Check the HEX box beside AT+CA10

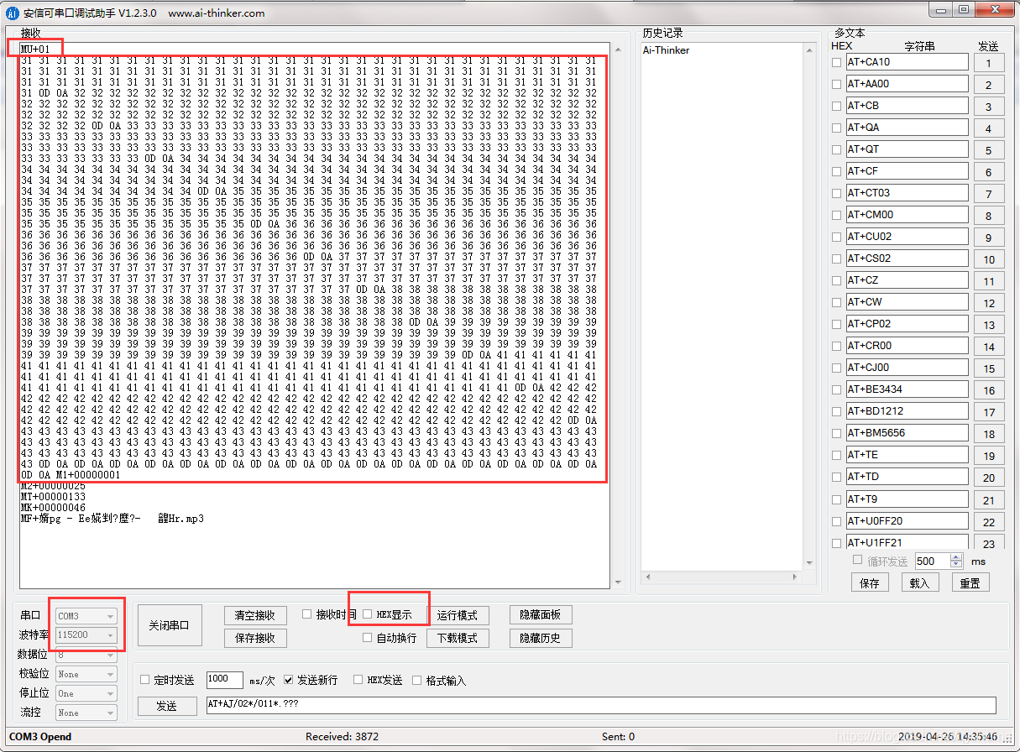coord(836,62)
